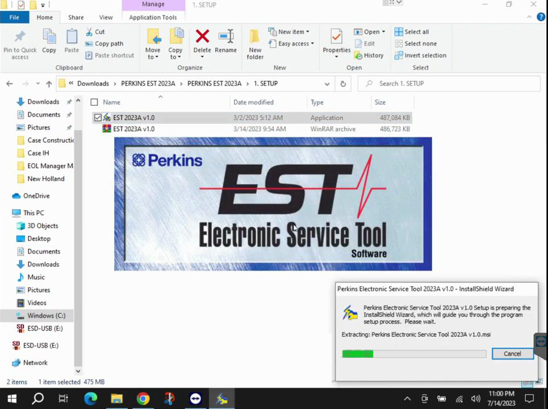Open the volume speaker tray icon
The height and width of the screenshot is (409, 548).
point(475,399)
